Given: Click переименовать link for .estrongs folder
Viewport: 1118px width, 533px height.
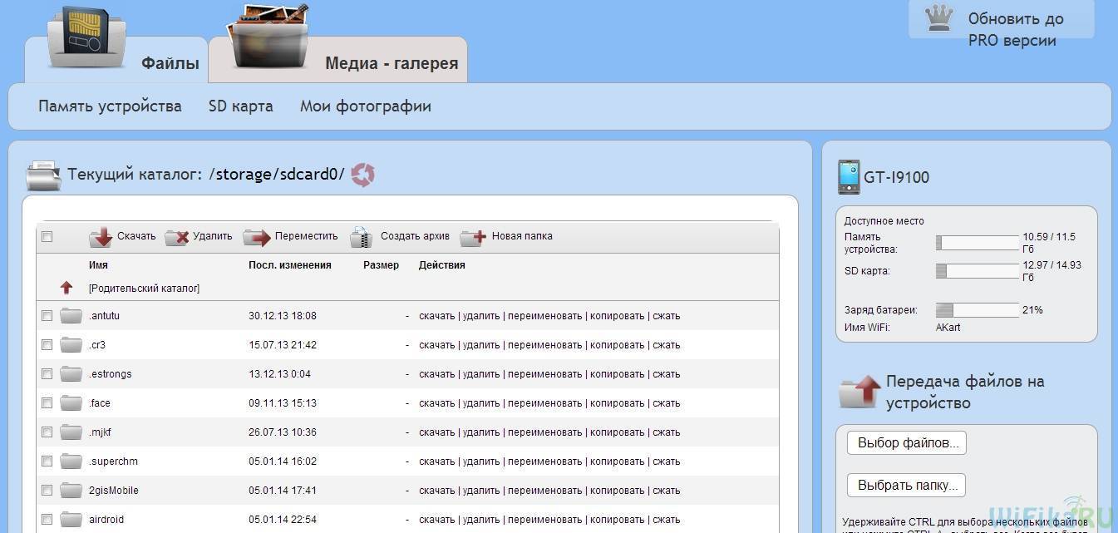Looking at the screenshot, I should click(x=544, y=374).
